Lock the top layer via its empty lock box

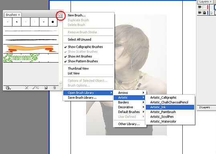pos(204,7)
